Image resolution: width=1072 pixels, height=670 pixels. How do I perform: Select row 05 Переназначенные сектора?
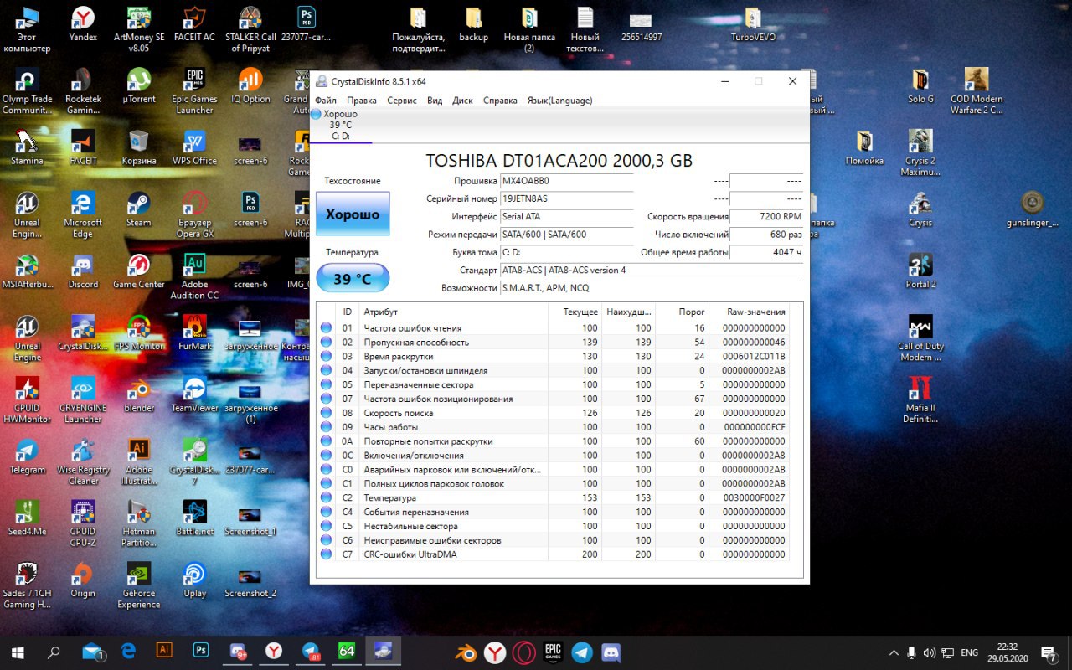(554, 384)
